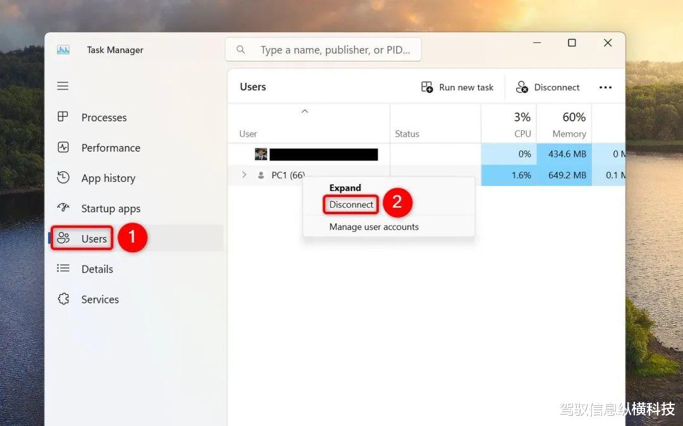This screenshot has width=683, height=426.
Task: Click the first user's profile picture
Action: [x=261, y=154]
